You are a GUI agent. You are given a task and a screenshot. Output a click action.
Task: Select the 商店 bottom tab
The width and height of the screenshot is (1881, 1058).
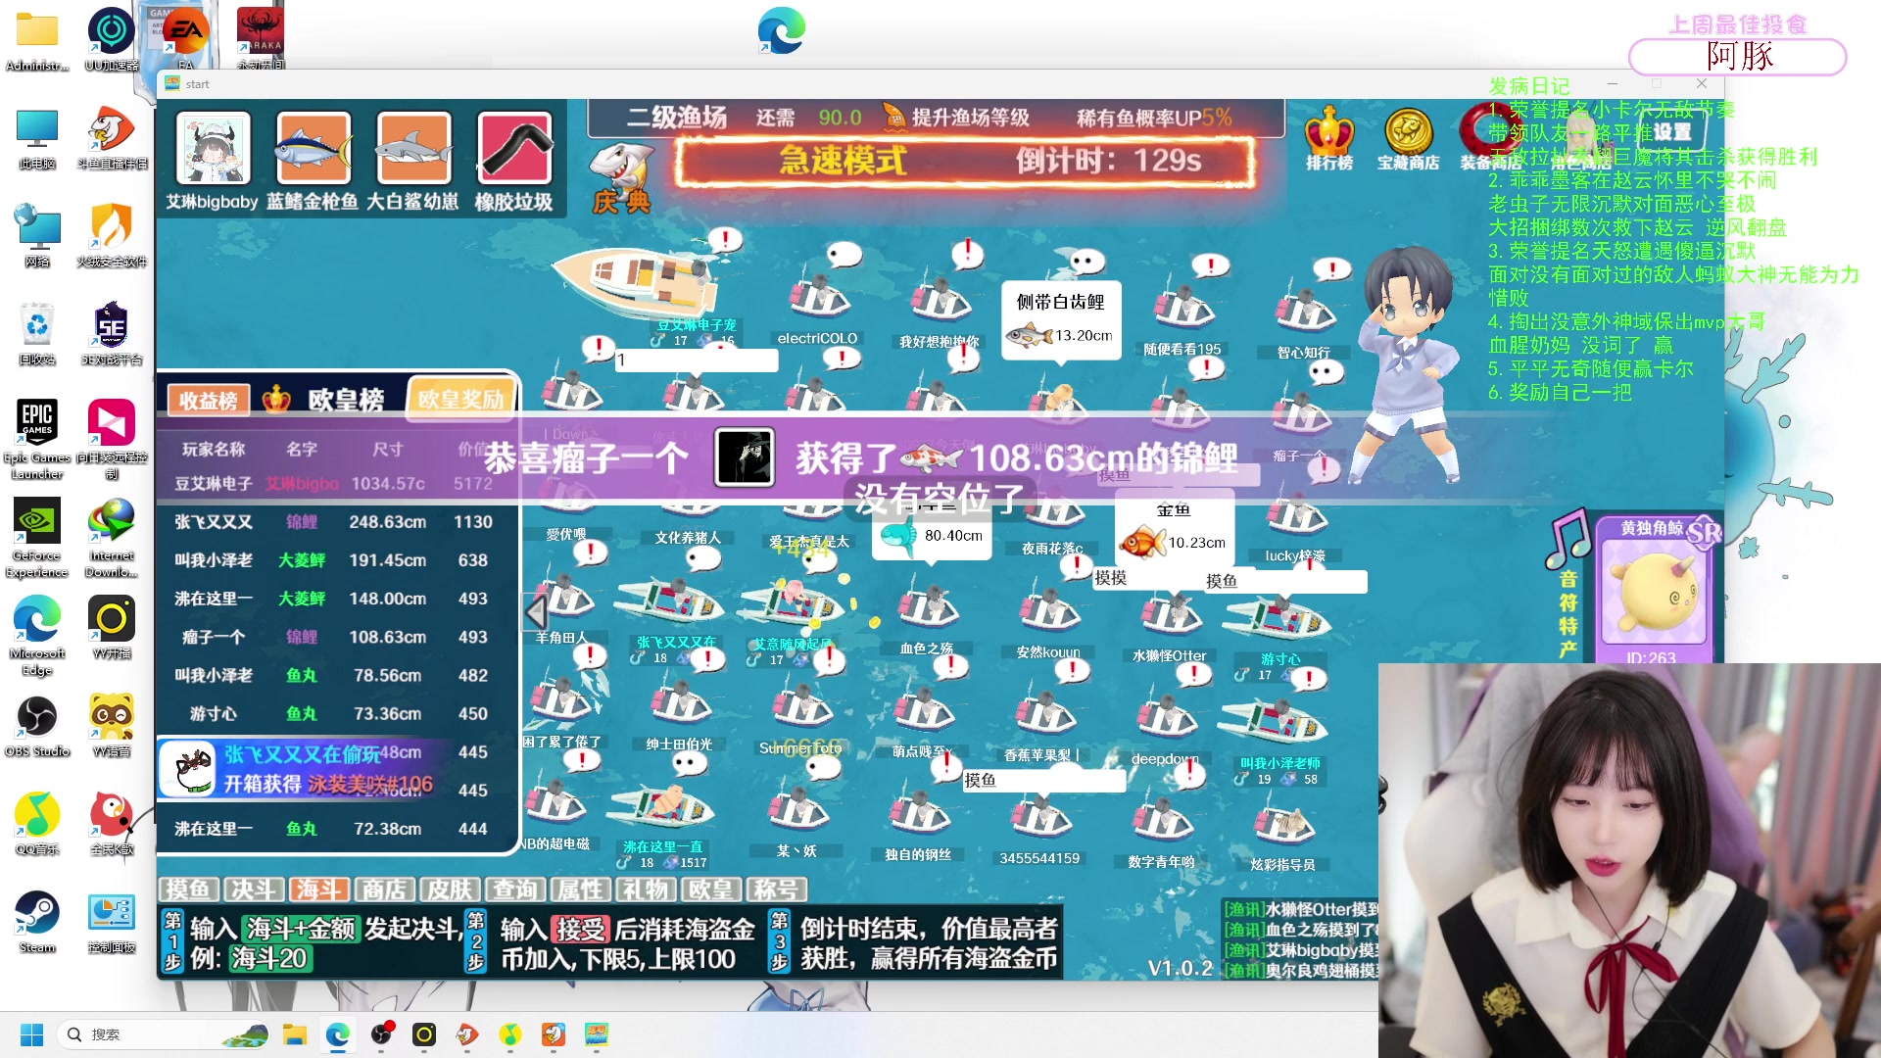click(385, 890)
